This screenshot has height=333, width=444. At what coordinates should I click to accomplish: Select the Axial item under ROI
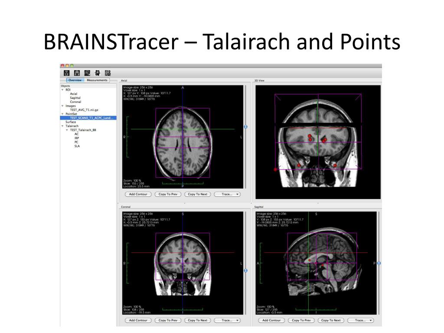(73, 94)
